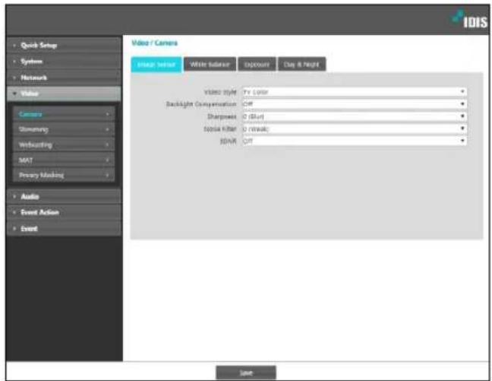Image resolution: width=492 pixels, height=381 pixels.
Task: Expand the Network menu section
Action: click(x=64, y=78)
